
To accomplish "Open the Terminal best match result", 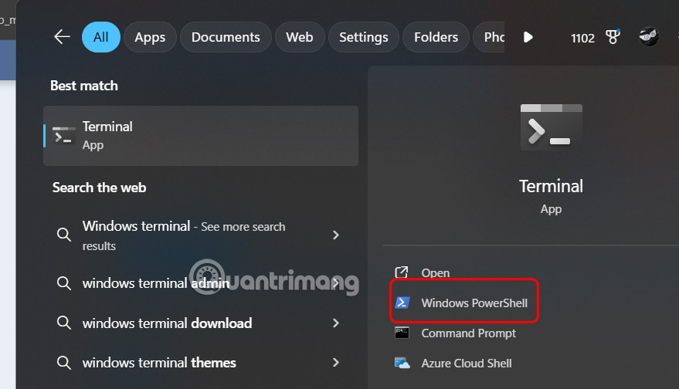I will coord(201,135).
